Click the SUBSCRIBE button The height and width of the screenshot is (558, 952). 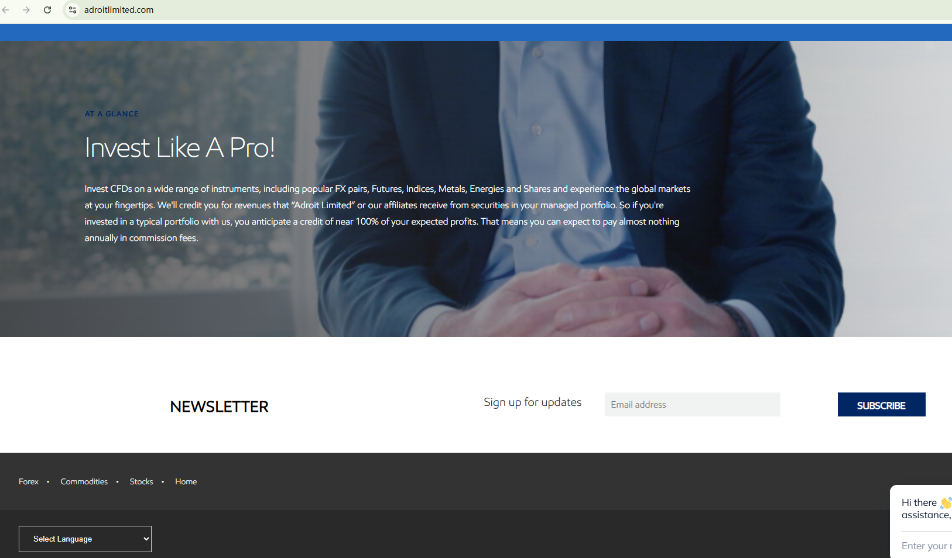pyautogui.click(x=881, y=405)
